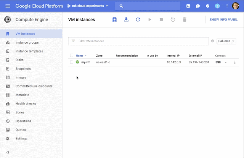Viewport: 244px width, 158px height.
Task: Open the mk-cloud-experiments project selector
Action: [x=88, y=6]
